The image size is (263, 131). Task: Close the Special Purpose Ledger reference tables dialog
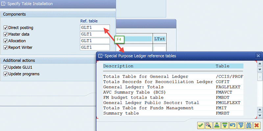(x=258, y=56)
